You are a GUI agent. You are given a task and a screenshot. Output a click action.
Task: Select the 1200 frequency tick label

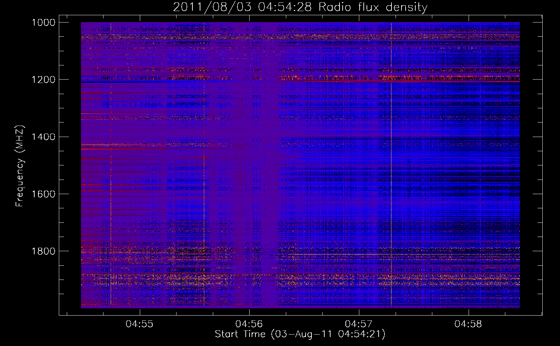point(44,80)
